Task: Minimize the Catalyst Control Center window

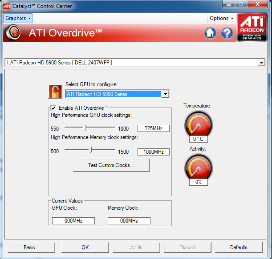Action: [229, 4]
